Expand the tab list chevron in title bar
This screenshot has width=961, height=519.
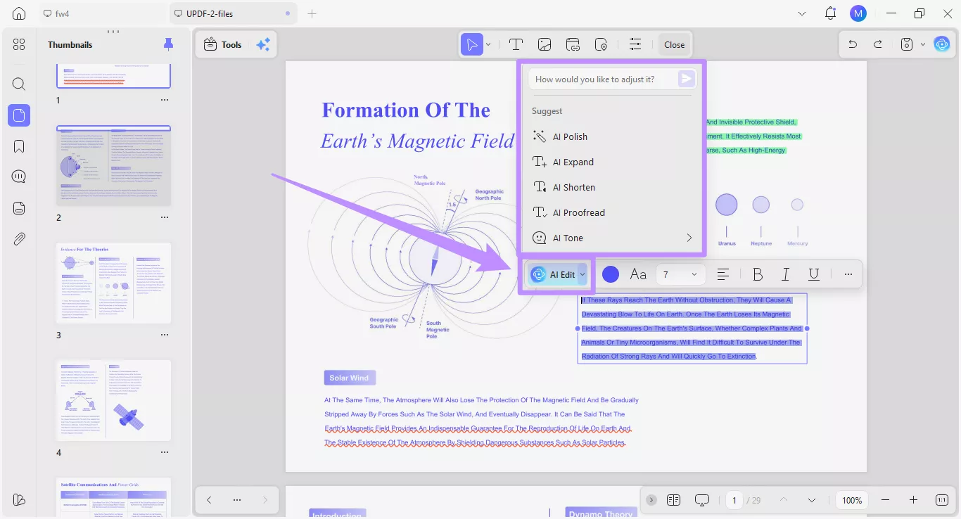(802, 13)
